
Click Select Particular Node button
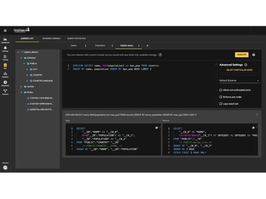[239, 70]
